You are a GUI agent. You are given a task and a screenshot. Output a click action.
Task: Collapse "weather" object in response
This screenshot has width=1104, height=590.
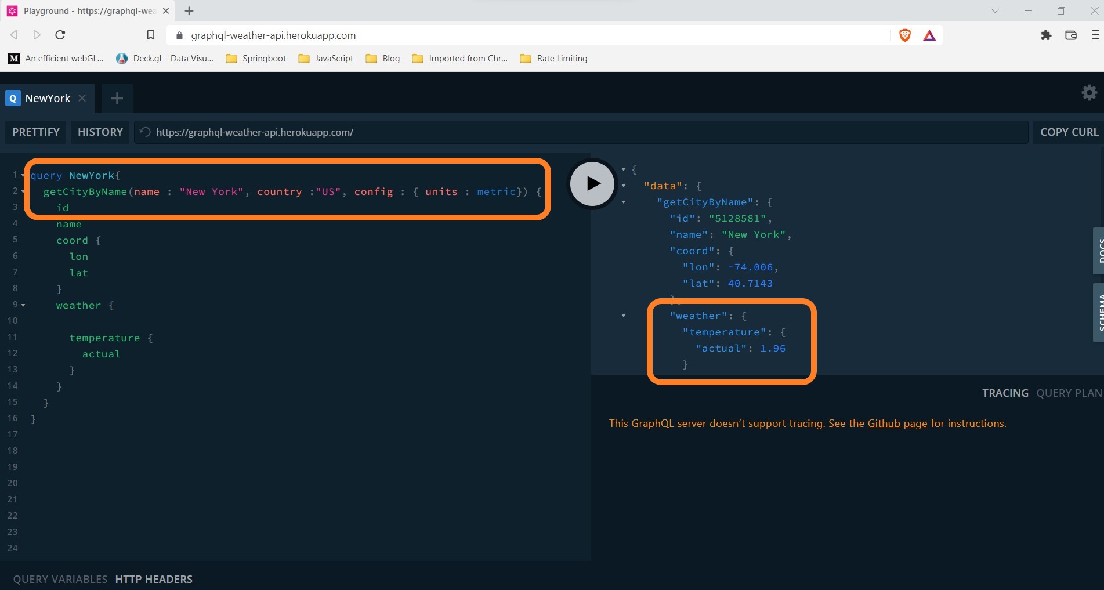pos(624,316)
